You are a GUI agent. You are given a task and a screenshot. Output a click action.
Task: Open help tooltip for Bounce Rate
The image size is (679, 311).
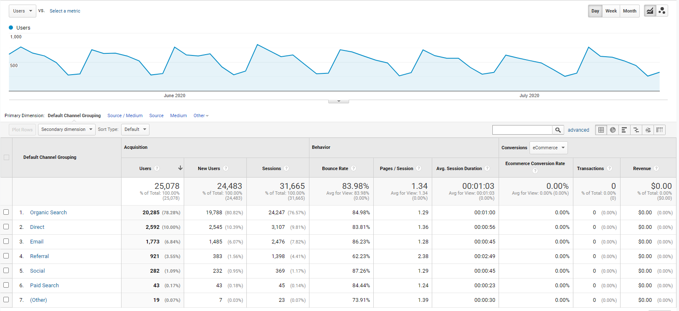click(354, 168)
